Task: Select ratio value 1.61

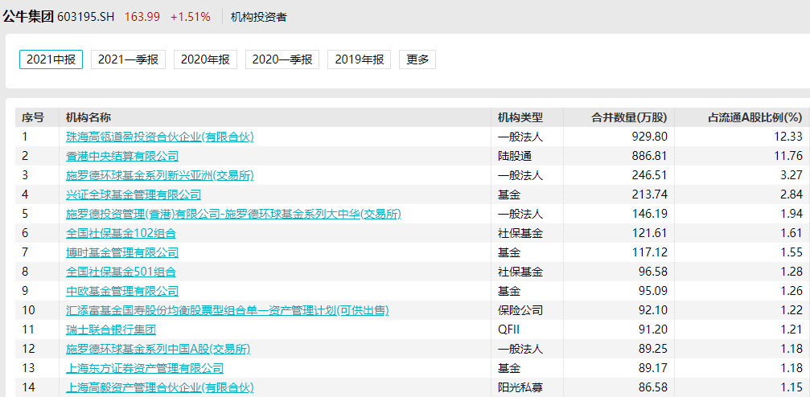Action: 791,233
